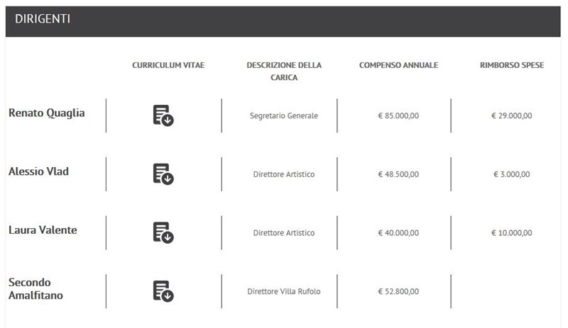Click the € 48.500,00 compensation value

click(x=398, y=174)
